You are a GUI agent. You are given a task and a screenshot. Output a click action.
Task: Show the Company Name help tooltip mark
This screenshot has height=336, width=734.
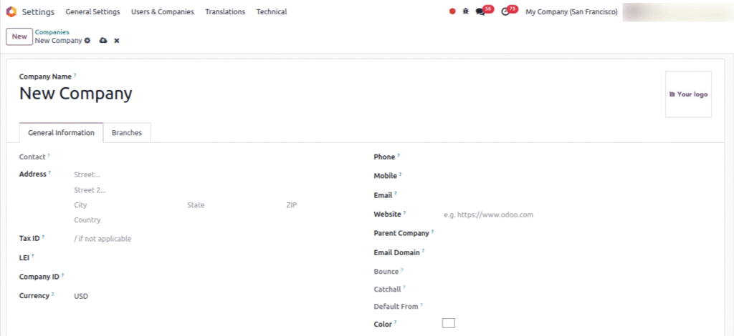pyautogui.click(x=75, y=74)
